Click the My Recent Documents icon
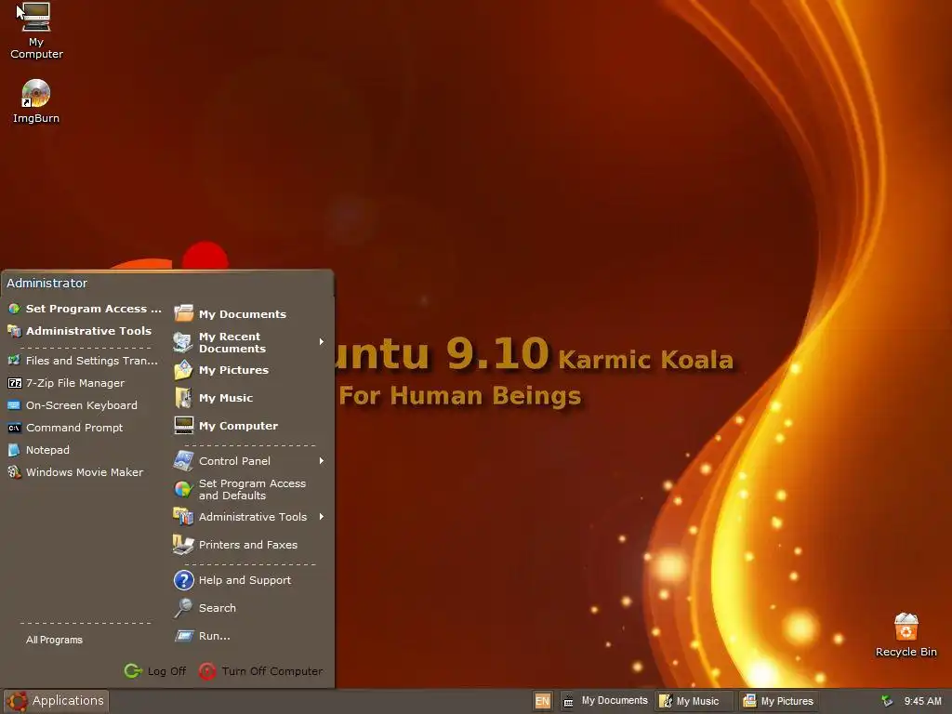 click(183, 342)
